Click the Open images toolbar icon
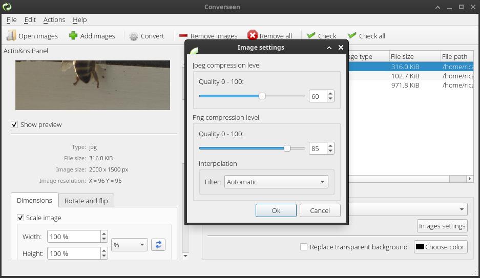The height and width of the screenshot is (278, 480). click(11, 36)
